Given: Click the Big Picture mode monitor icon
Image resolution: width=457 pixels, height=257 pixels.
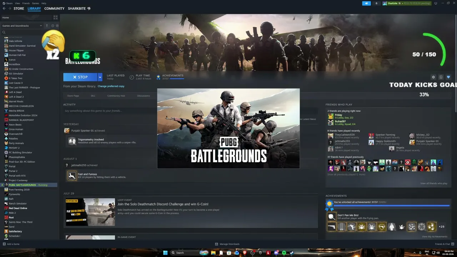Looking at the screenshot, I should (x=436, y=3).
